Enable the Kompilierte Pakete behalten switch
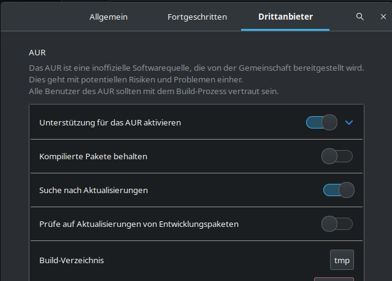This screenshot has width=392, height=281. (x=337, y=156)
